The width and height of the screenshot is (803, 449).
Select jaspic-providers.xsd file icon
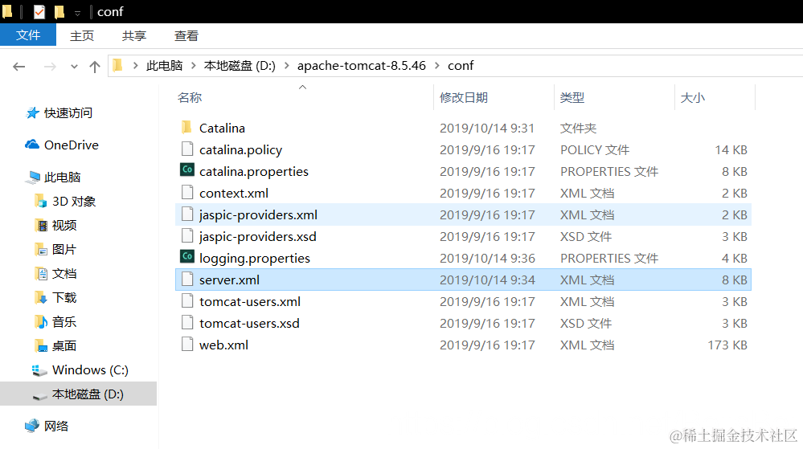click(187, 236)
